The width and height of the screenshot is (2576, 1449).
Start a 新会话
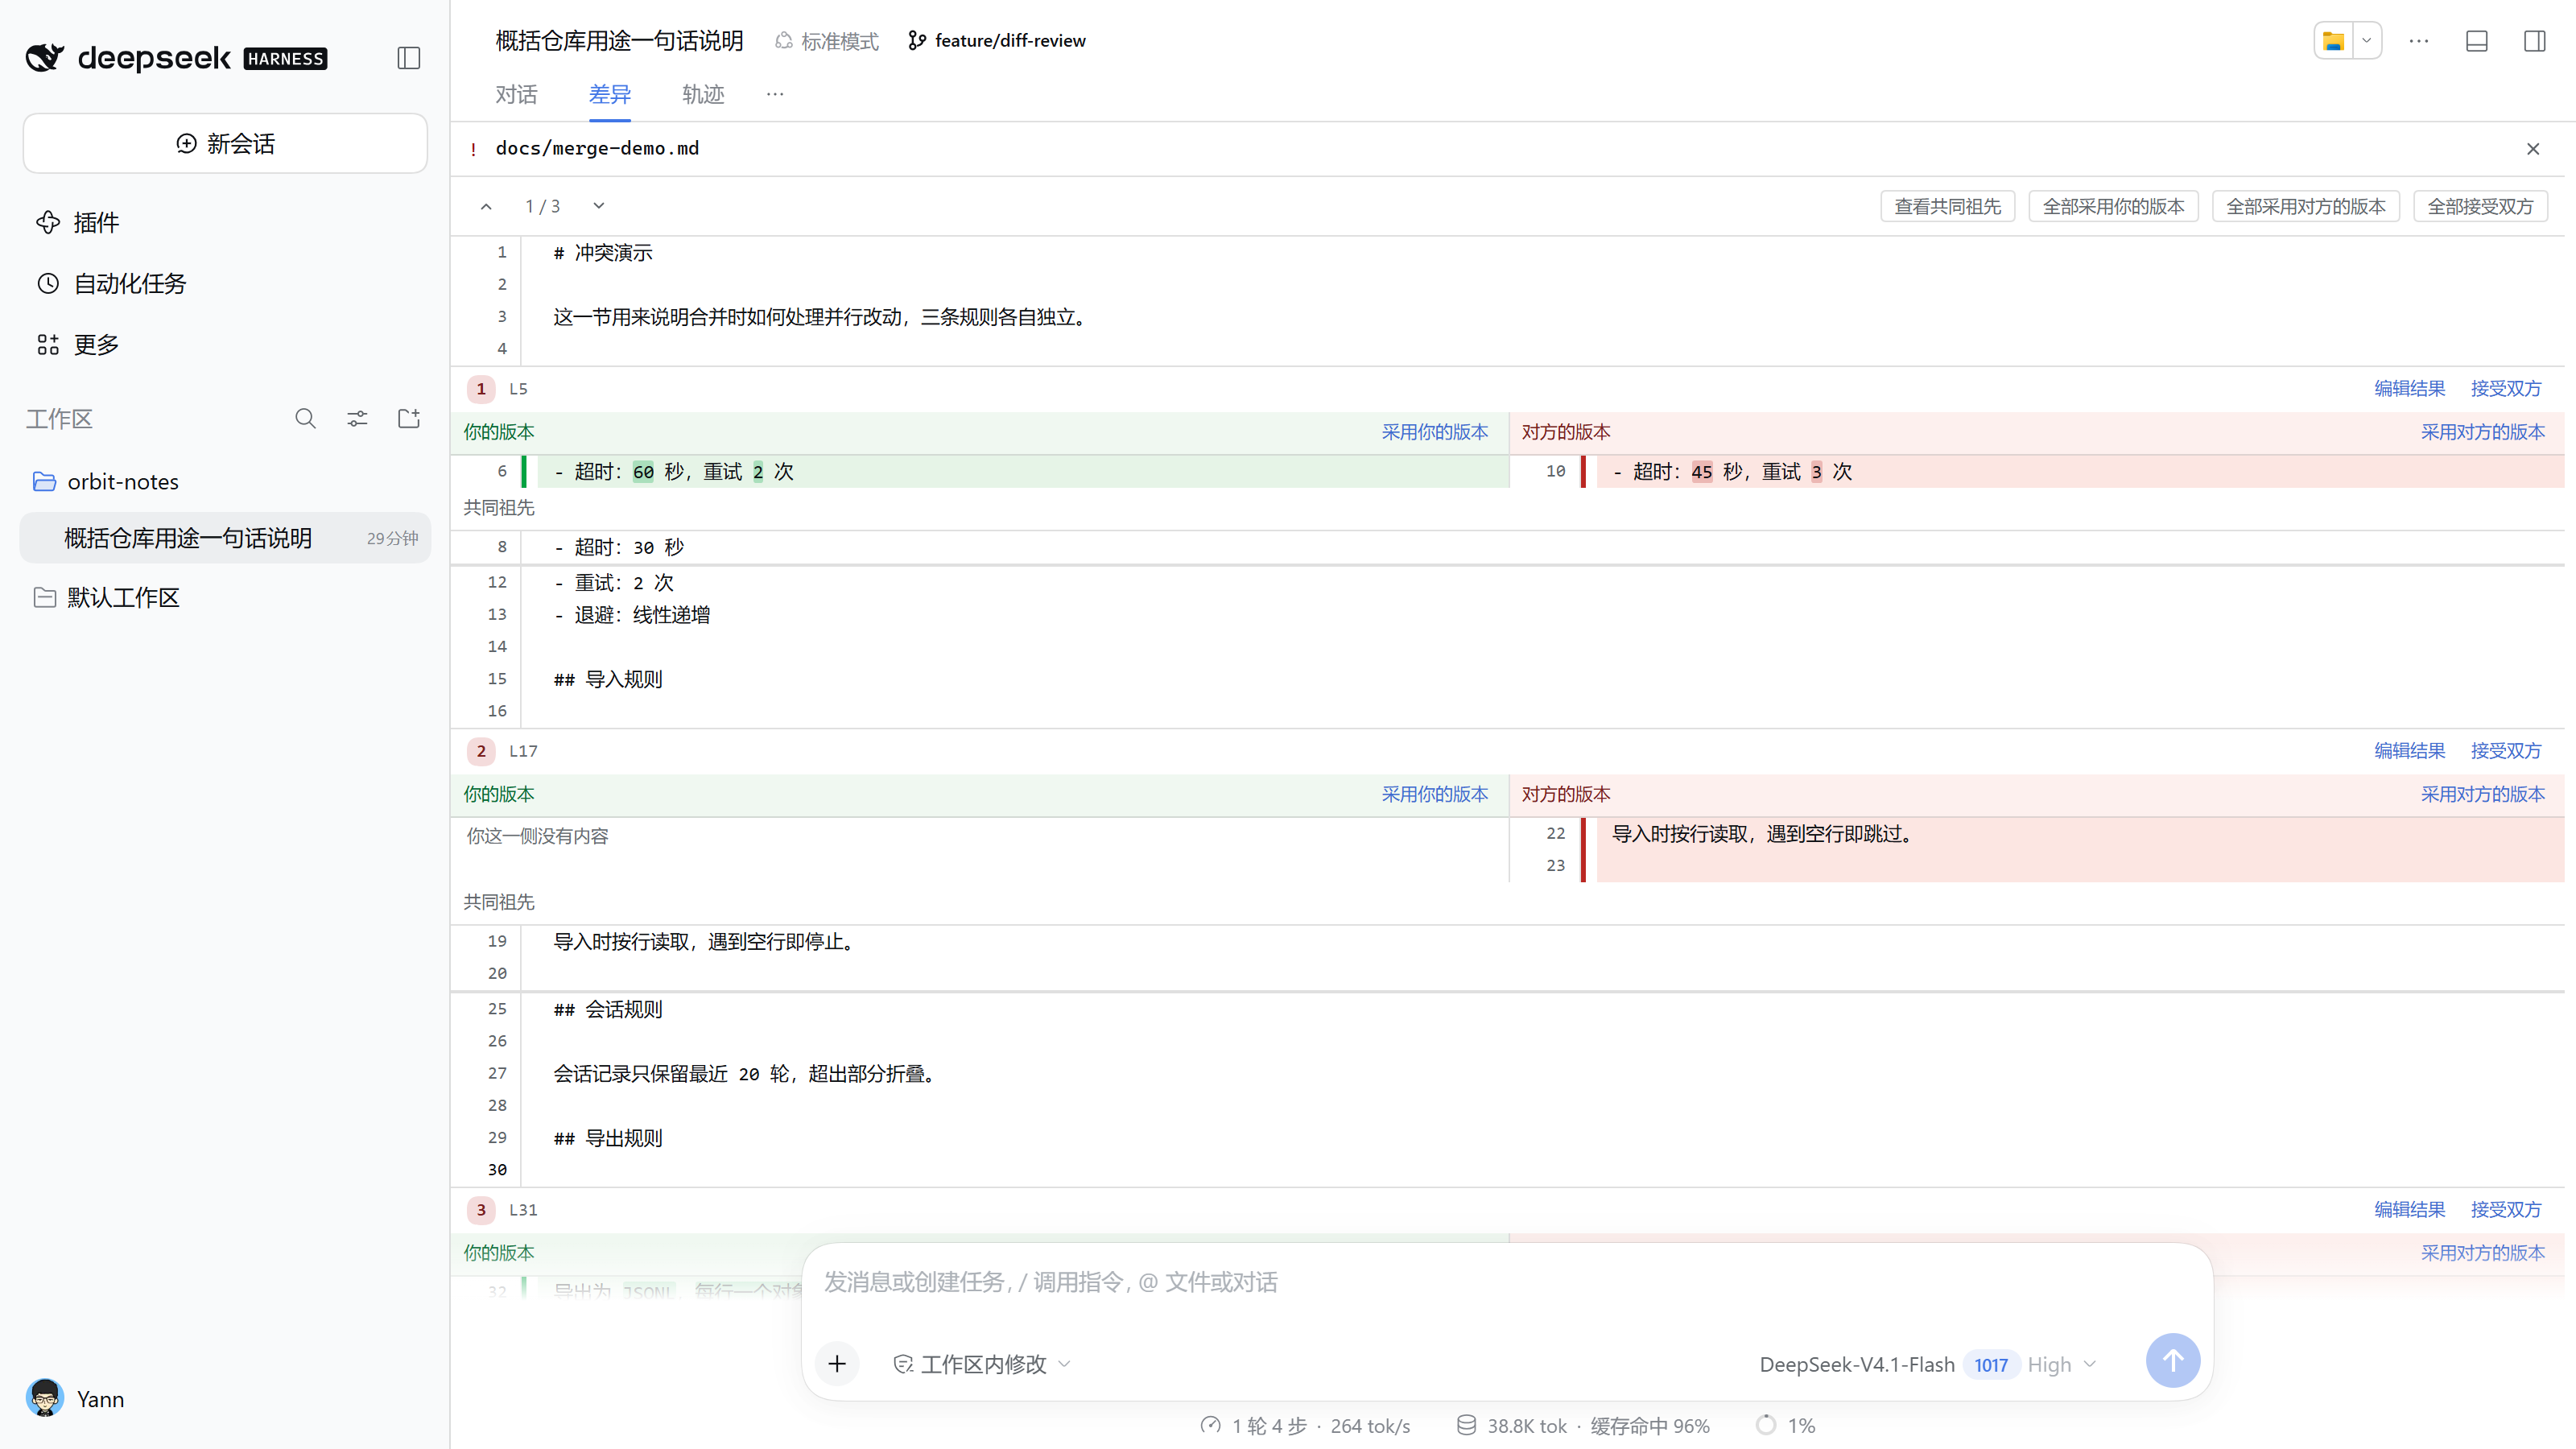point(225,143)
